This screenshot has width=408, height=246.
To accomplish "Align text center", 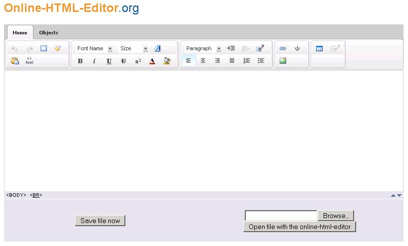I will 203,61.
